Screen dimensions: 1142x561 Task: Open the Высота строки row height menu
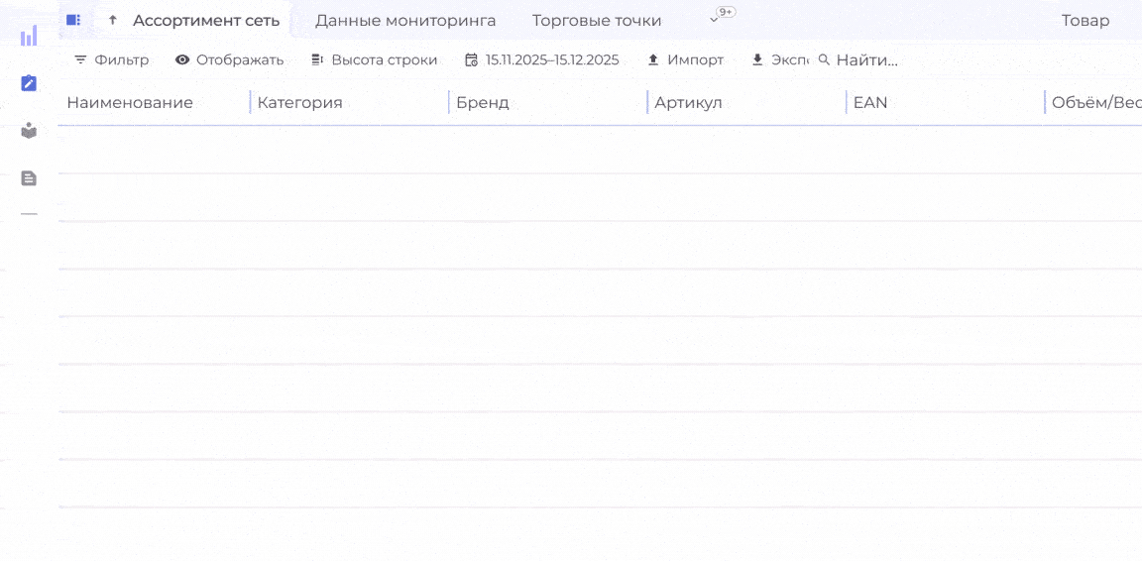click(374, 59)
